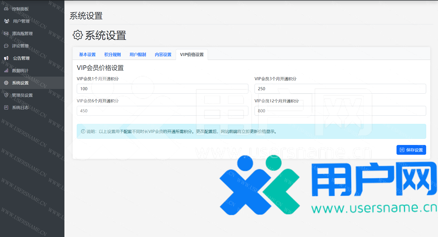Click the data statistics bar chart icon
438x237 pixels.
(x=6, y=70)
